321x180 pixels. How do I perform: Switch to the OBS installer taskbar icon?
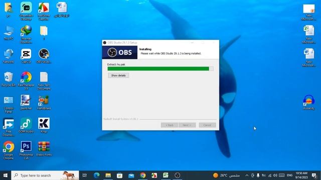pos(177,175)
